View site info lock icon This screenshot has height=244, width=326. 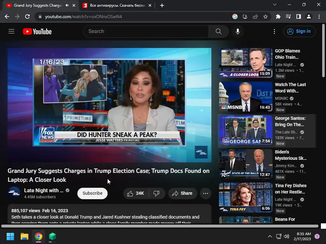tap(40, 17)
